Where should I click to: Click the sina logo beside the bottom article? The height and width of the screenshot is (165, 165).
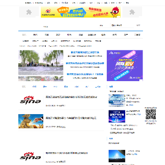pos(31,156)
